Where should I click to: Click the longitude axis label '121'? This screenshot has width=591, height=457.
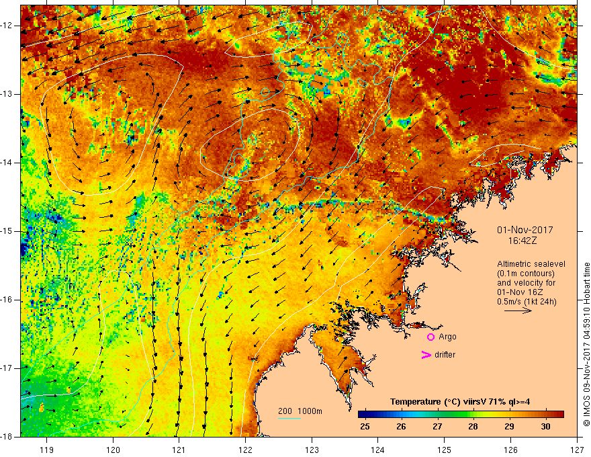click(x=179, y=450)
